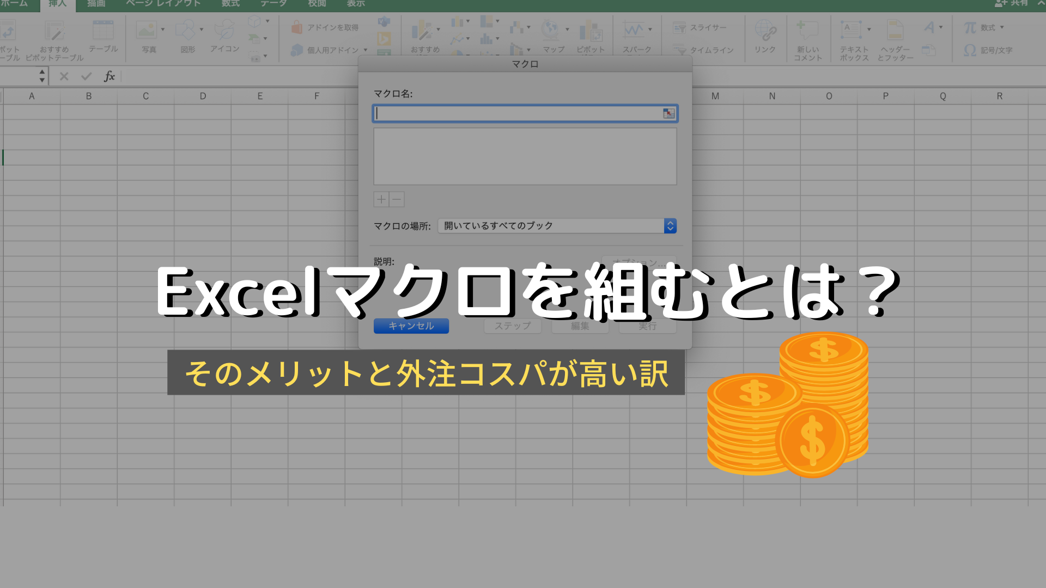The height and width of the screenshot is (588, 1046).
Task: Click the formula bar confirm checkmark icon
Action: click(86, 76)
